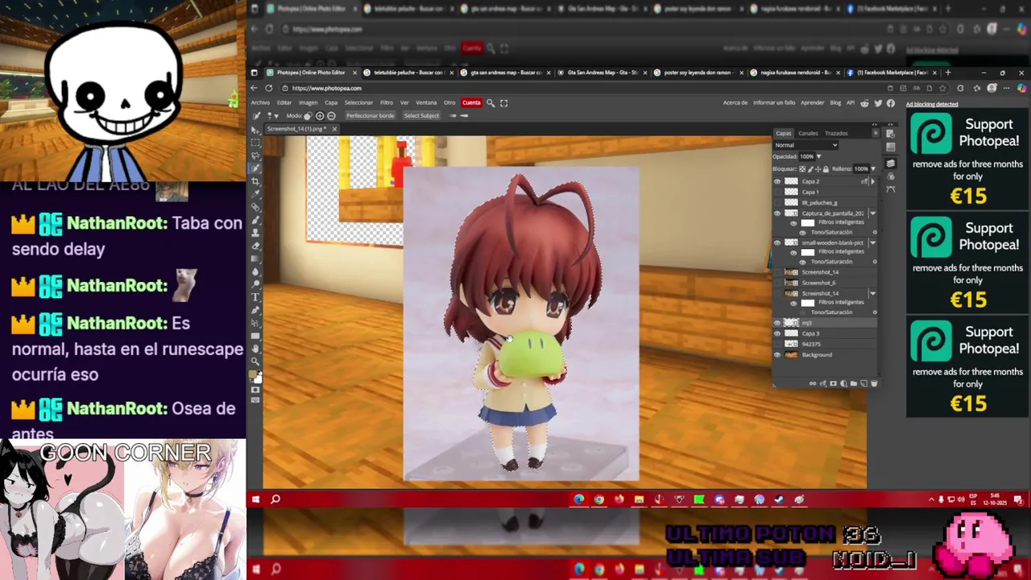The height and width of the screenshot is (580, 1031).
Task: Select the Type tool
Action: pyautogui.click(x=255, y=297)
